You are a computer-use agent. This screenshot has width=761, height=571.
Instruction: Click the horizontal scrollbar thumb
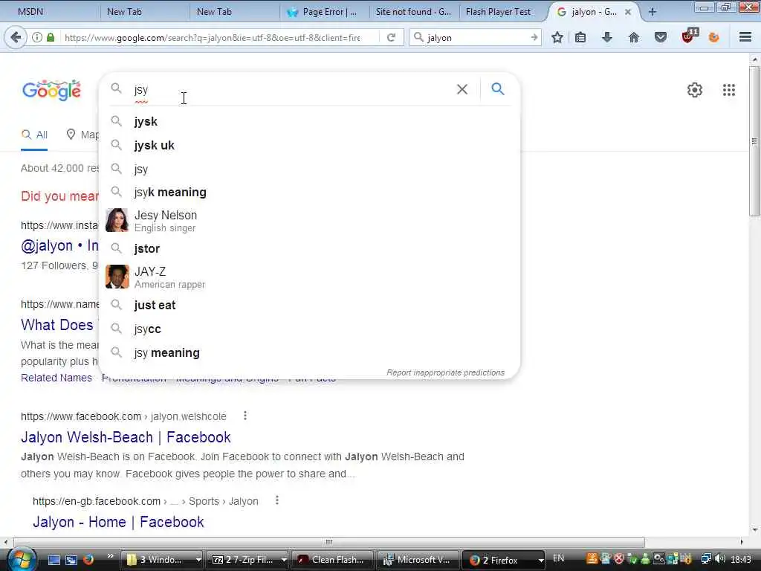[329, 542]
